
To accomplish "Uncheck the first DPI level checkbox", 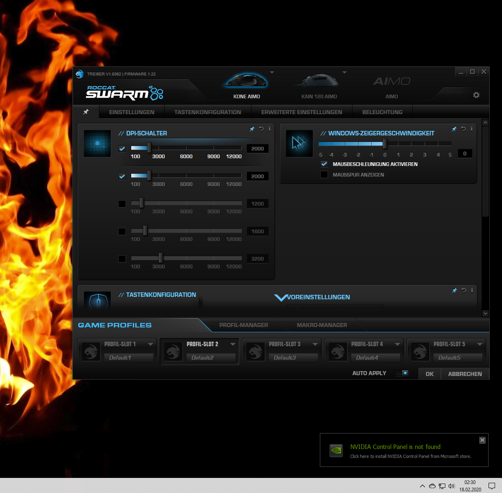I will pyautogui.click(x=122, y=148).
